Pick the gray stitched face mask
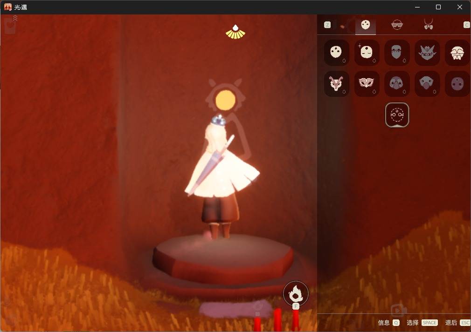The width and height of the screenshot is (471, 332). tap(397, 53)
